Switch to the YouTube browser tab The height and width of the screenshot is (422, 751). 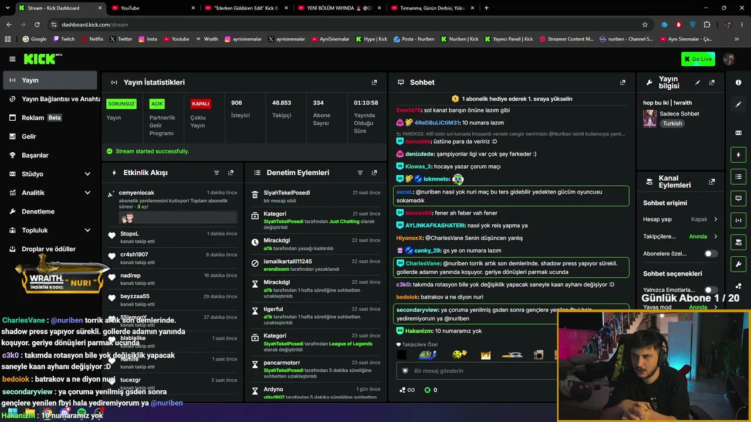(x=153, y=8)
